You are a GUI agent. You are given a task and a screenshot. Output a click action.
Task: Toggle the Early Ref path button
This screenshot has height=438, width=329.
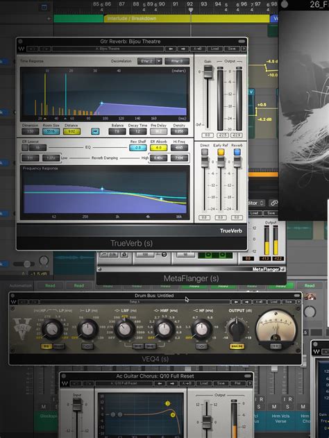221,152
